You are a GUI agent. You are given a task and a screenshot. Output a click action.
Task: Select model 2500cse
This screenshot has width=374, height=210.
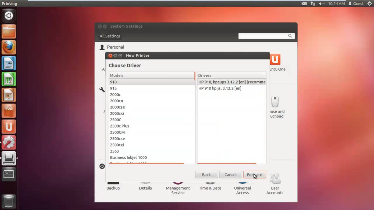click(152, 139)
